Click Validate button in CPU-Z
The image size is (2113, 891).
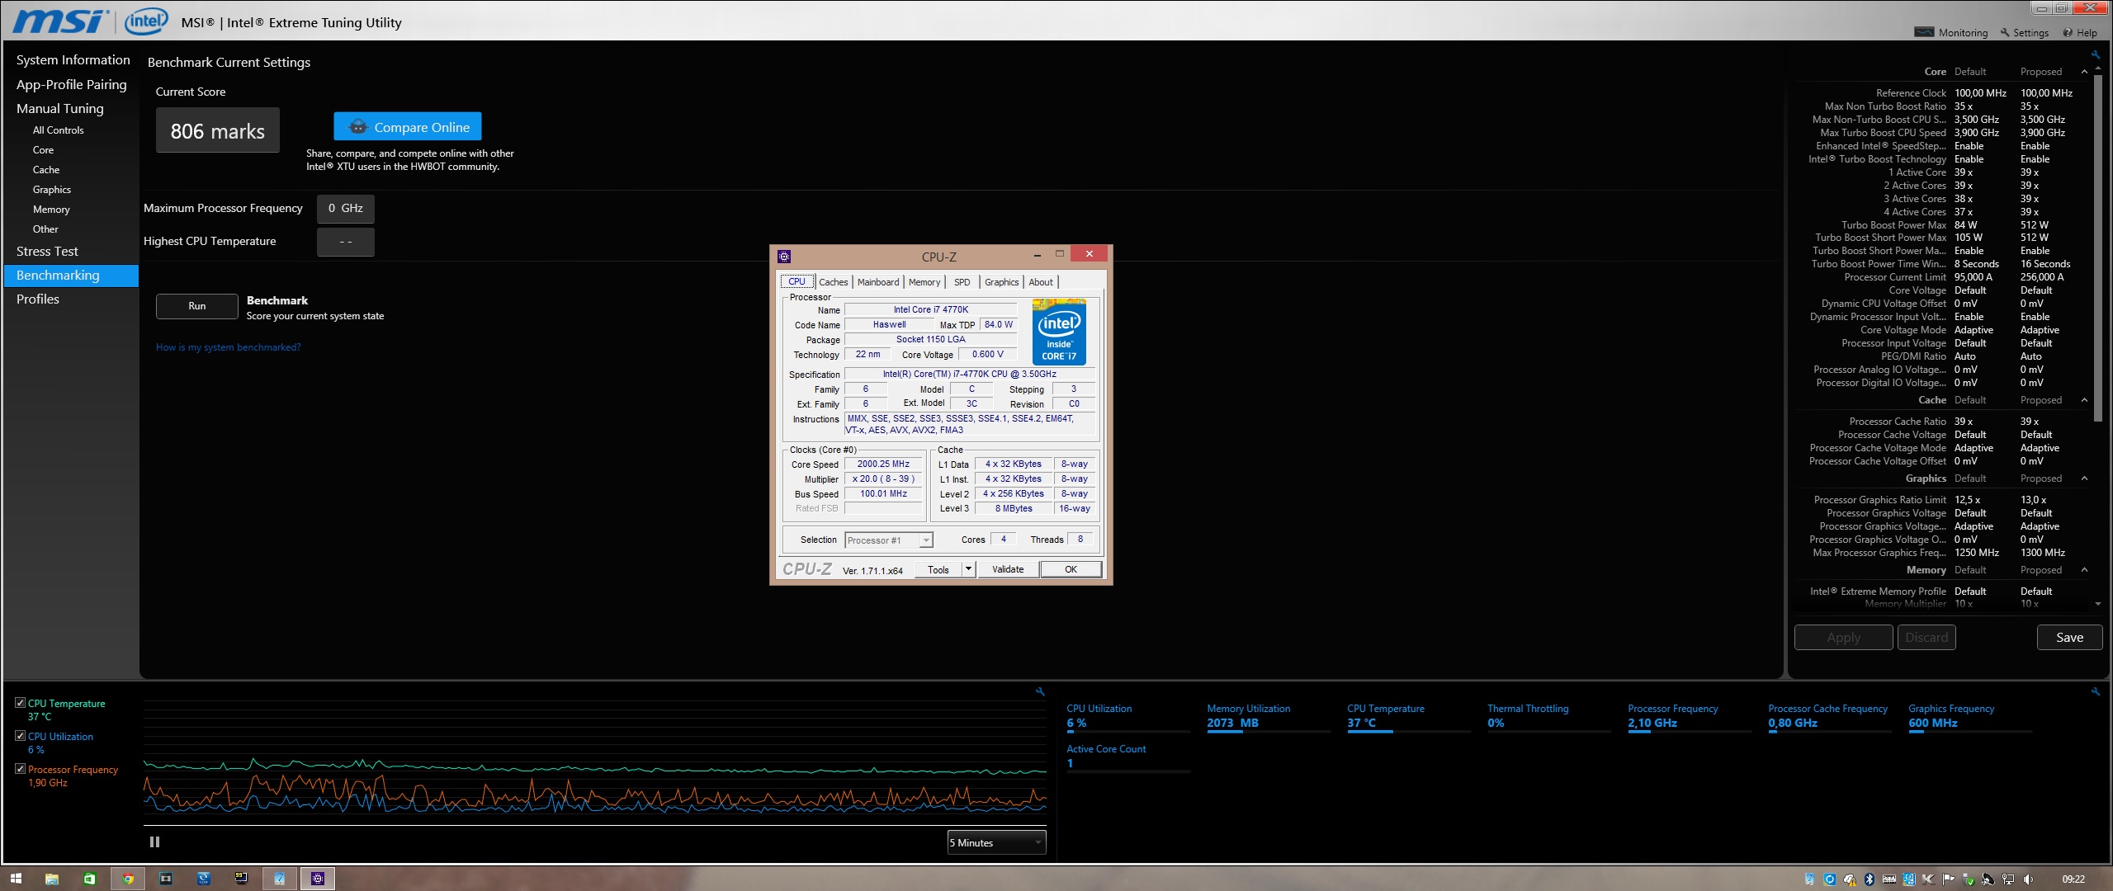[1008, 569]
